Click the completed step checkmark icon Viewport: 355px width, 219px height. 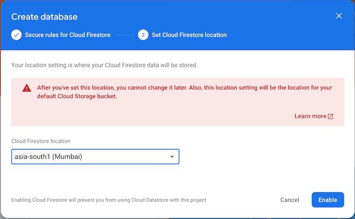(x=17, y=35)
